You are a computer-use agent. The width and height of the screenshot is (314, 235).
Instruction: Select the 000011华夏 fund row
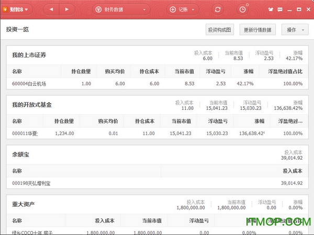[158, 133]
